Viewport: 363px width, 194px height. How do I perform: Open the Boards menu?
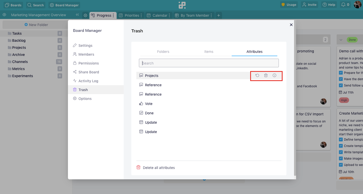pos(13,5)
